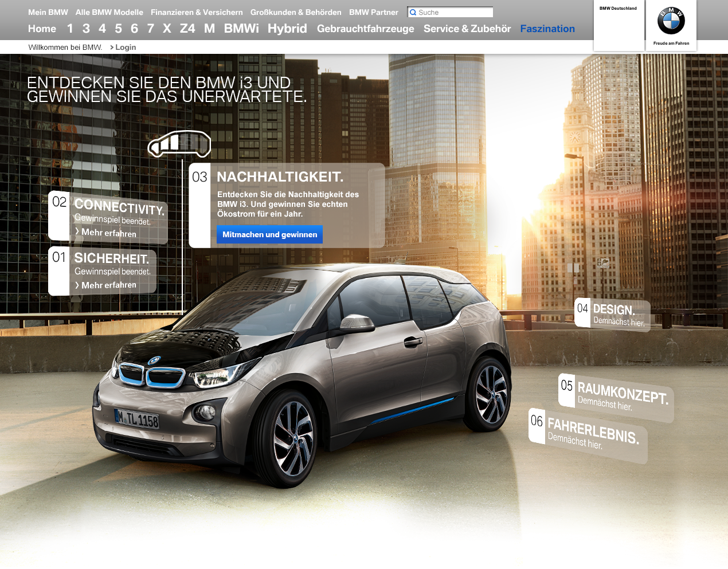Open Service & Zubehör nav item
Image resolution: width=728 pixels, height=569 pixels.
pos(467,29)
